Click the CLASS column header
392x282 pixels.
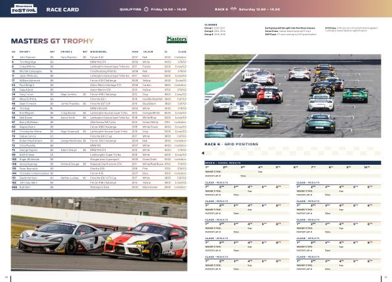coord(182,52)
